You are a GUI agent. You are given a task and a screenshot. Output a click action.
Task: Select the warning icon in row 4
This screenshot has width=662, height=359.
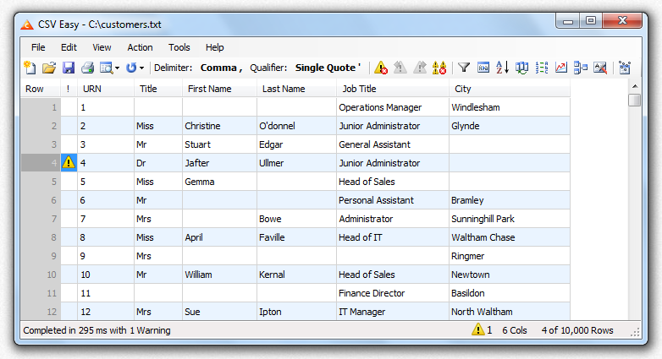tap(69, 163)
